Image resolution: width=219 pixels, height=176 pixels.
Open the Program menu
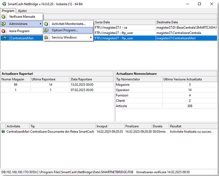[x=8, y=11]
